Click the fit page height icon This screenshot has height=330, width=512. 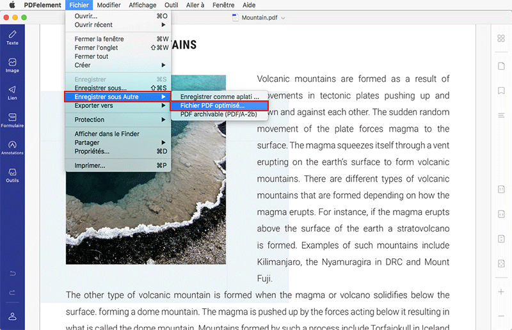tap(501, 239)
